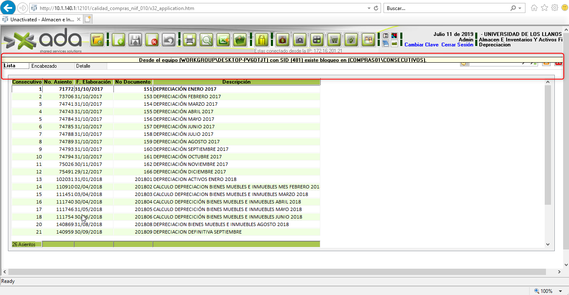Click the delete record icon with red X

(x=152, y=40)
